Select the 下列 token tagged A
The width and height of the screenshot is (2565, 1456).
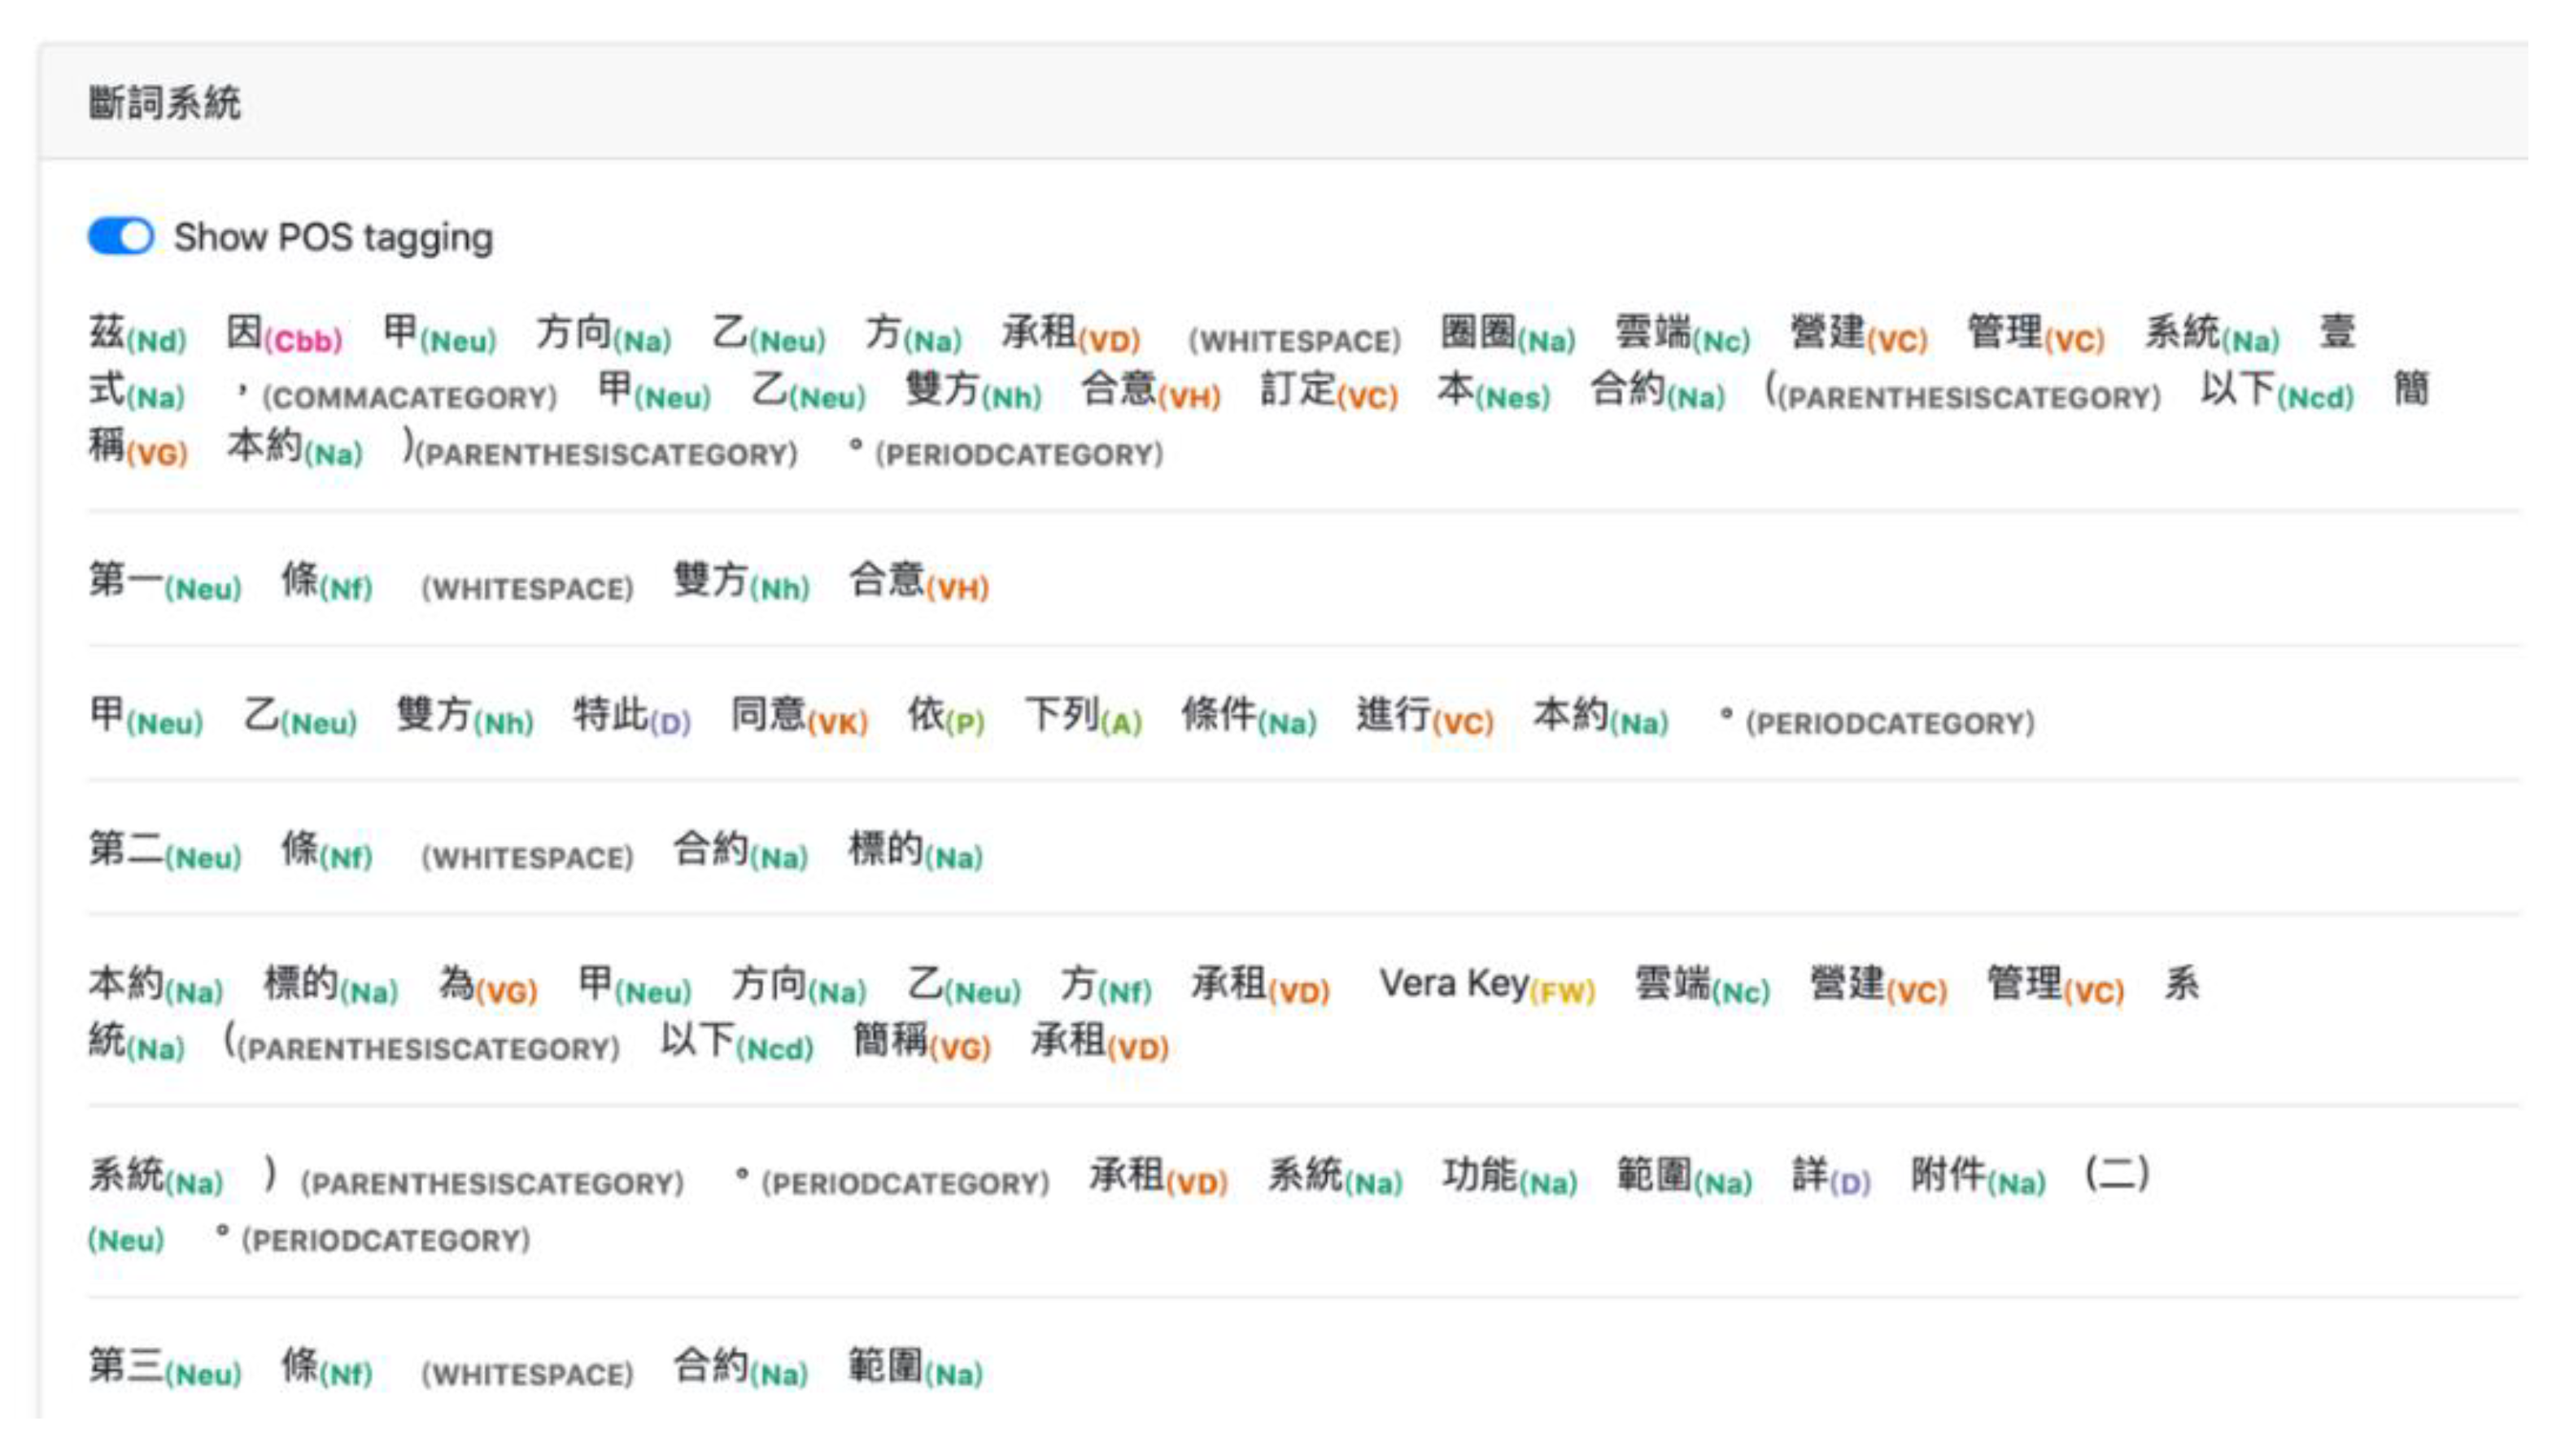pos(1083,716)
